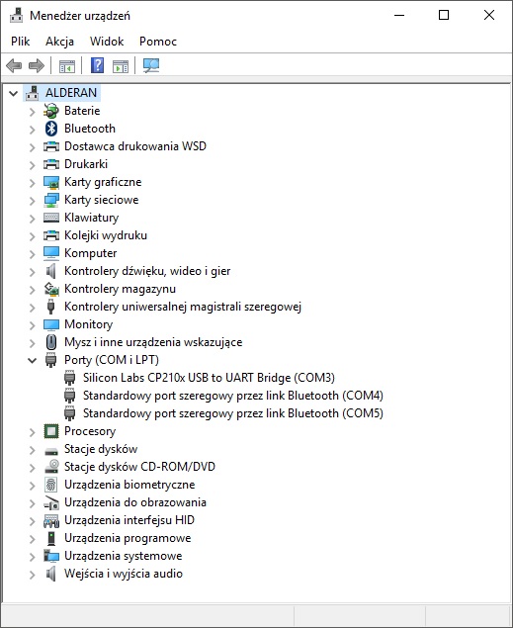The image size is (513, 628).
Task: Click the Help question mark toolbar icon
Action: [x=97, y=65]
